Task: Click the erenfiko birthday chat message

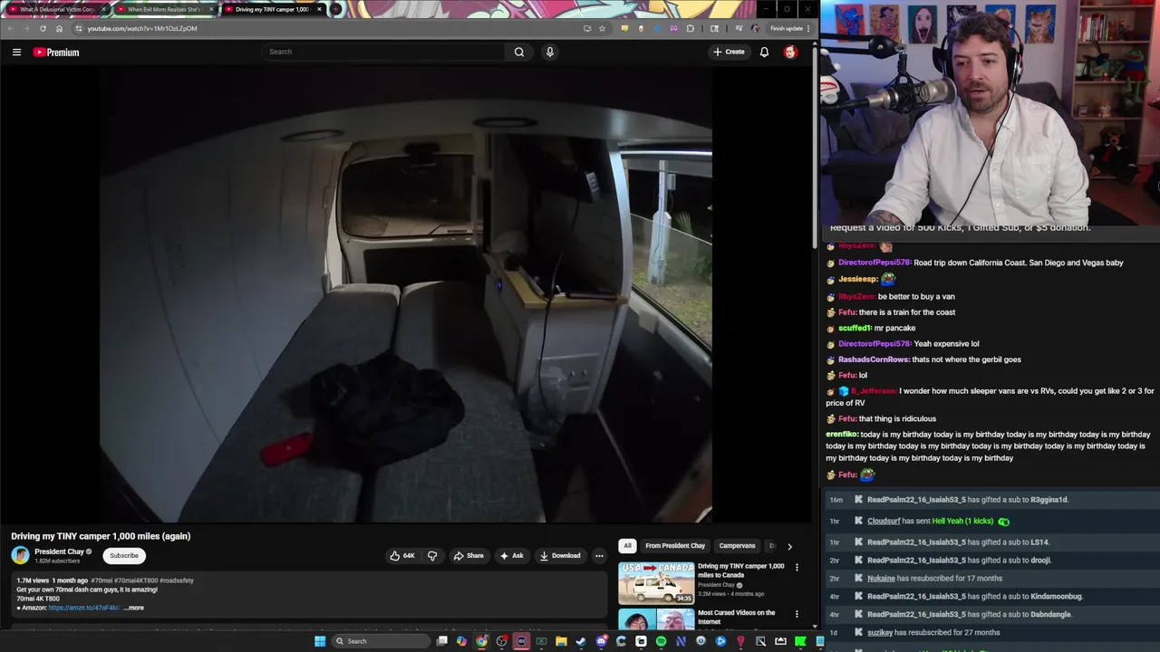Action: coord(988,446)
